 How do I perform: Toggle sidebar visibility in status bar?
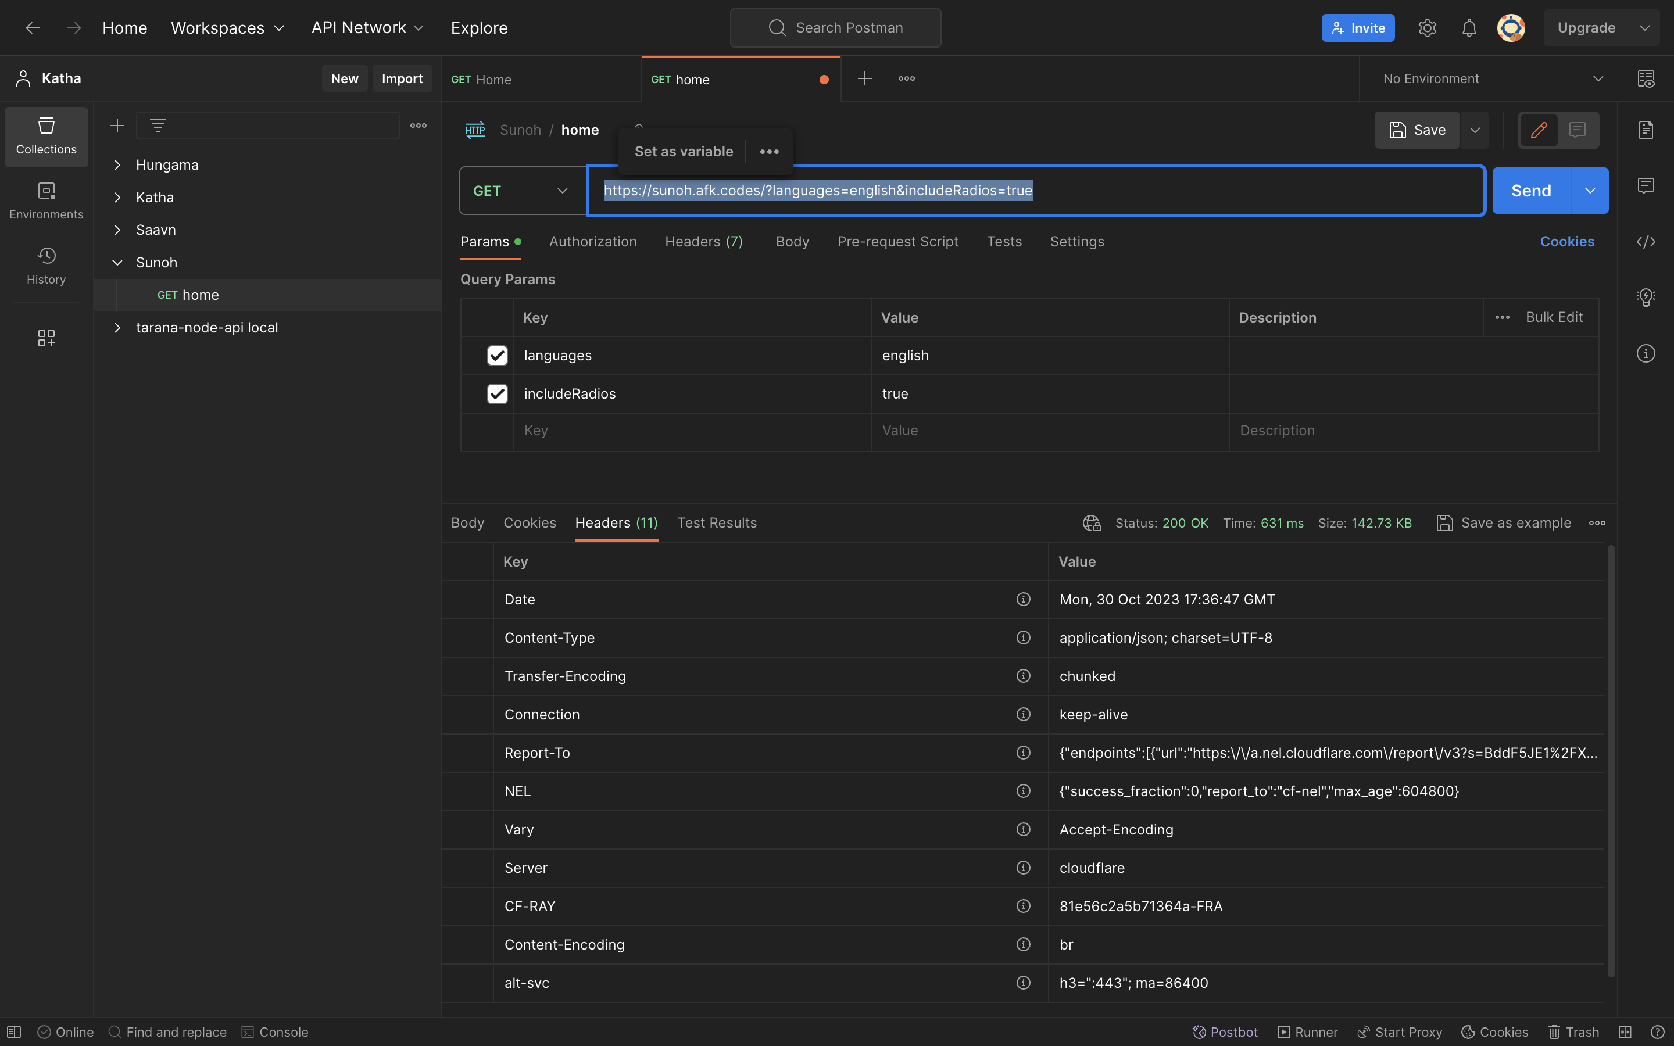pos(14,1031)
